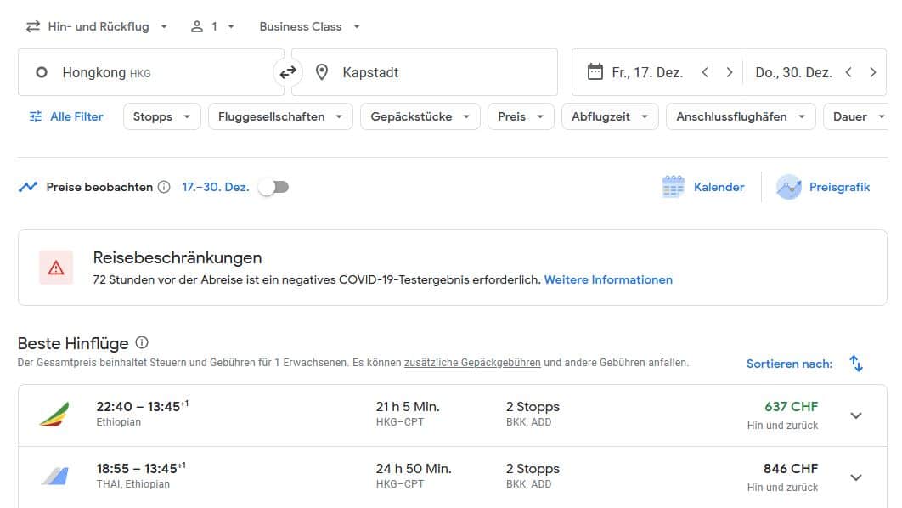Open the Stopps filter
The image size is (902, 508).
[161, 116]
